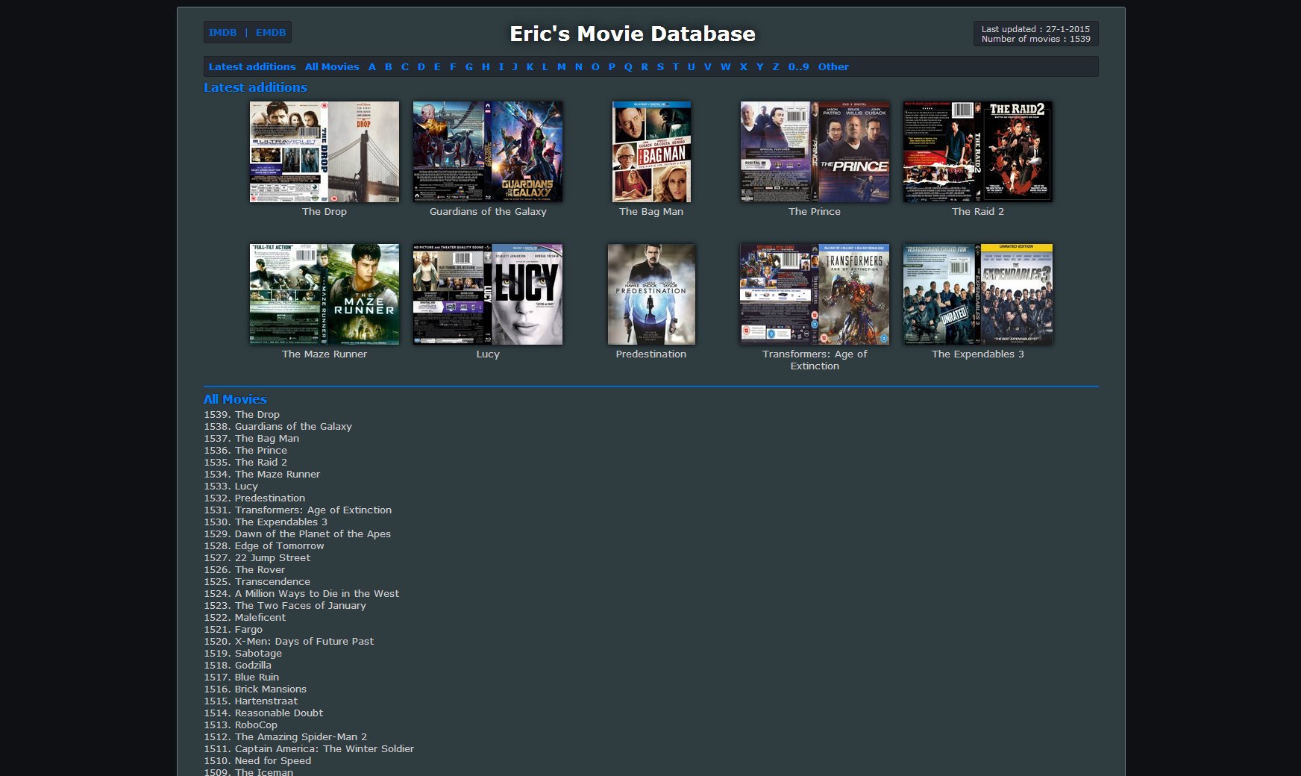Screen dimensions: 1301x776
Task: Select 1511. Captain America: The Winter Soldier
Action: coord(309,749)
